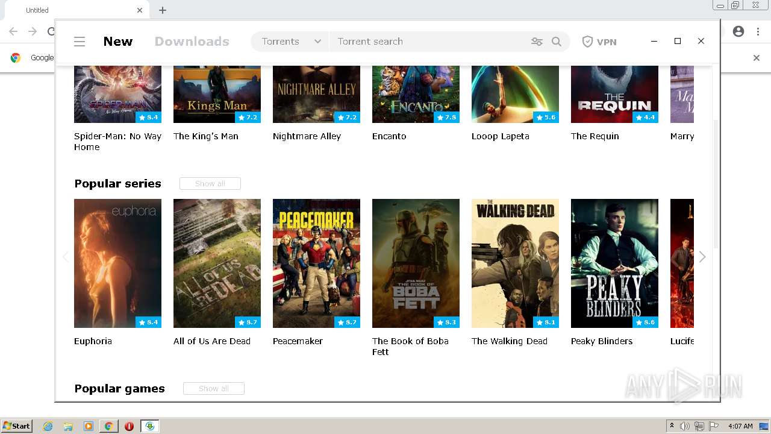Click the Start button

16,426
